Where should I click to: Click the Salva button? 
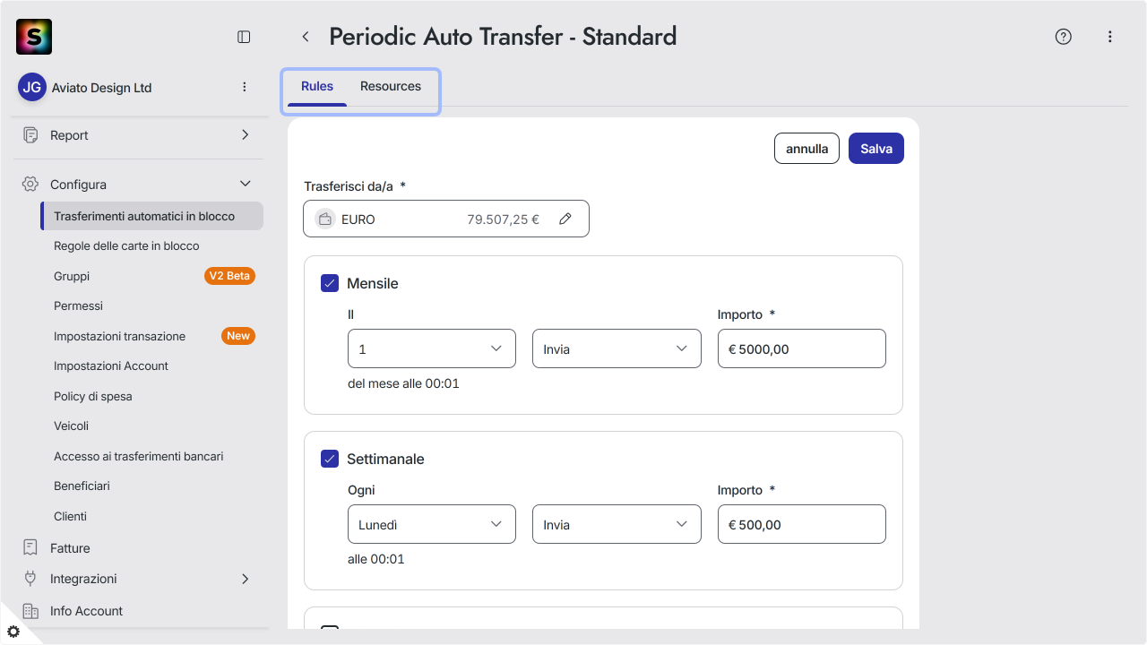point(876,149)
